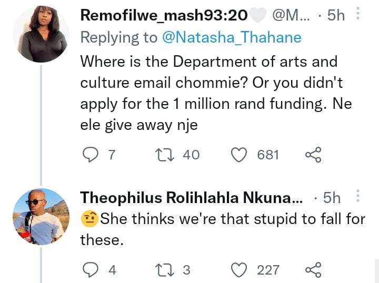Image resolution: width=379 pixels, height=283 pixels.
Task: Like the tweet with 681 likes
Action: point(239,155)
